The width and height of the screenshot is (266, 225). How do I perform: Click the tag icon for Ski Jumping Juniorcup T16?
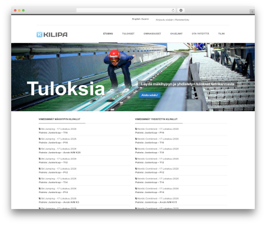[x=40, y=129]
